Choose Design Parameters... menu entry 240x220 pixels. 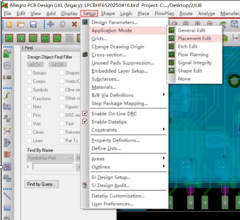coord(128,22)
